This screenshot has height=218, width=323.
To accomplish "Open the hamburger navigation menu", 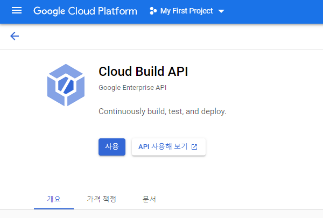I will (x=17, y=11).
